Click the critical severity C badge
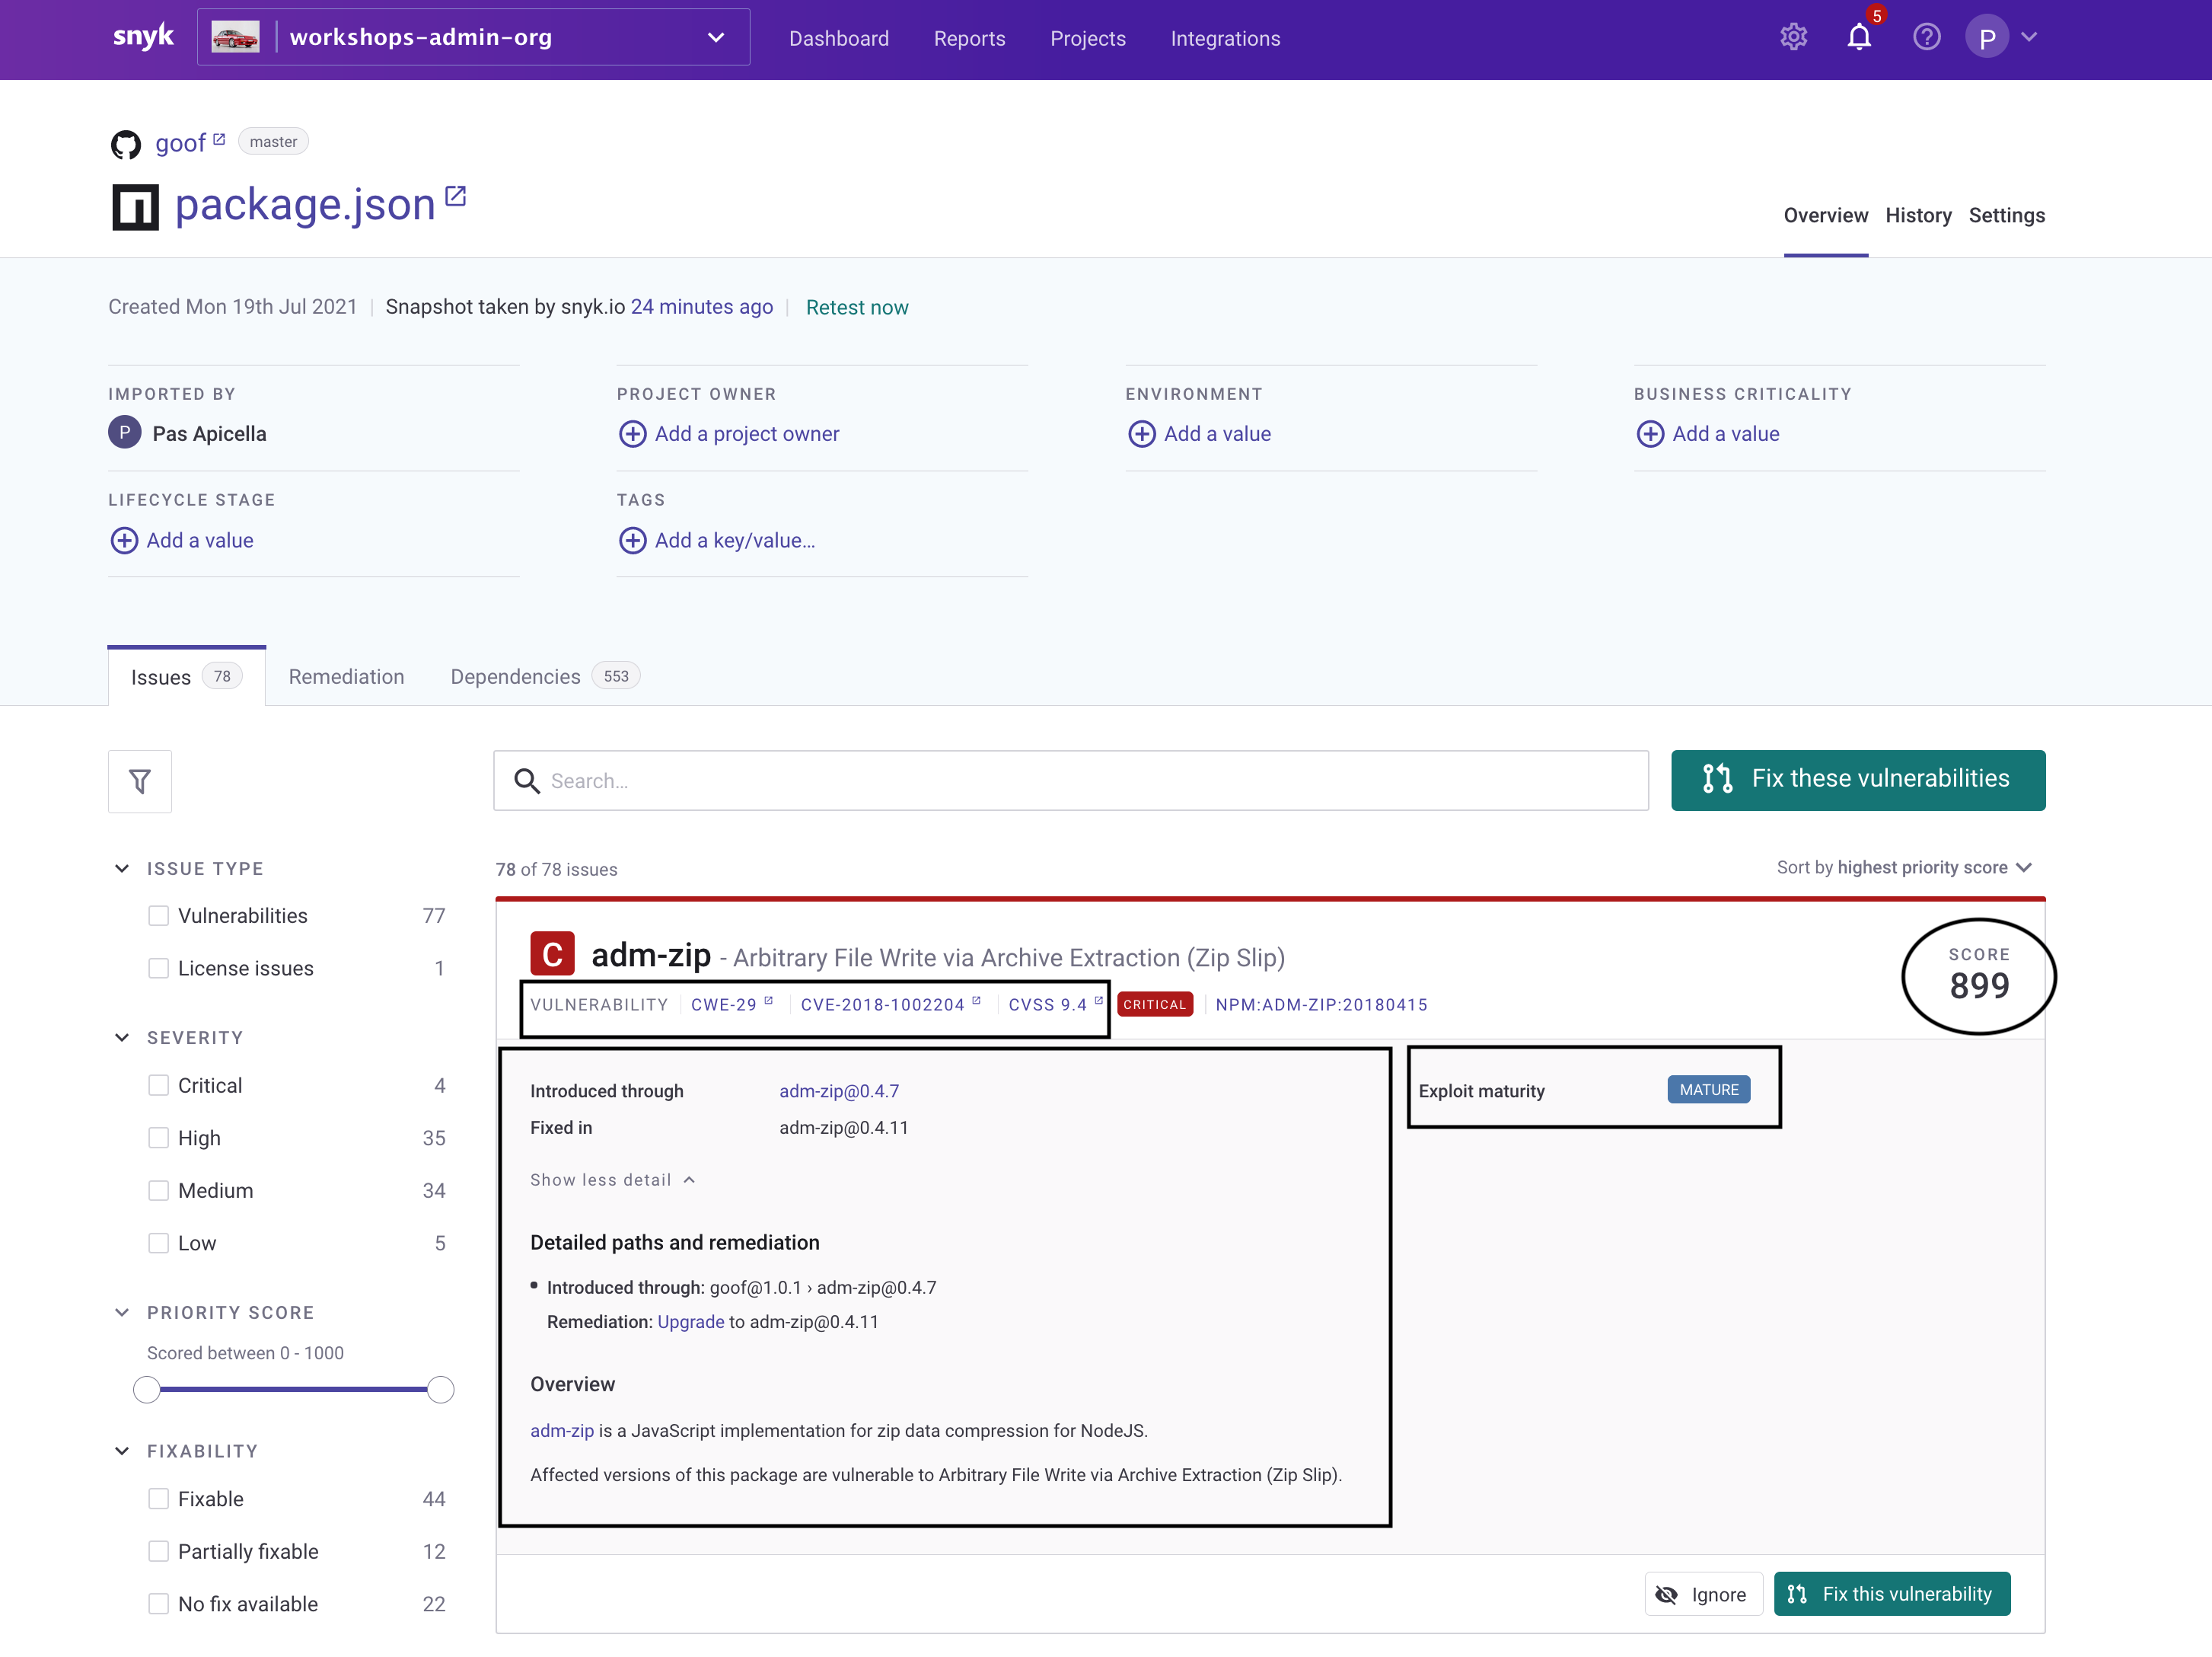This screenshot has height=1657, width=2212. click(x=552, y=955)
